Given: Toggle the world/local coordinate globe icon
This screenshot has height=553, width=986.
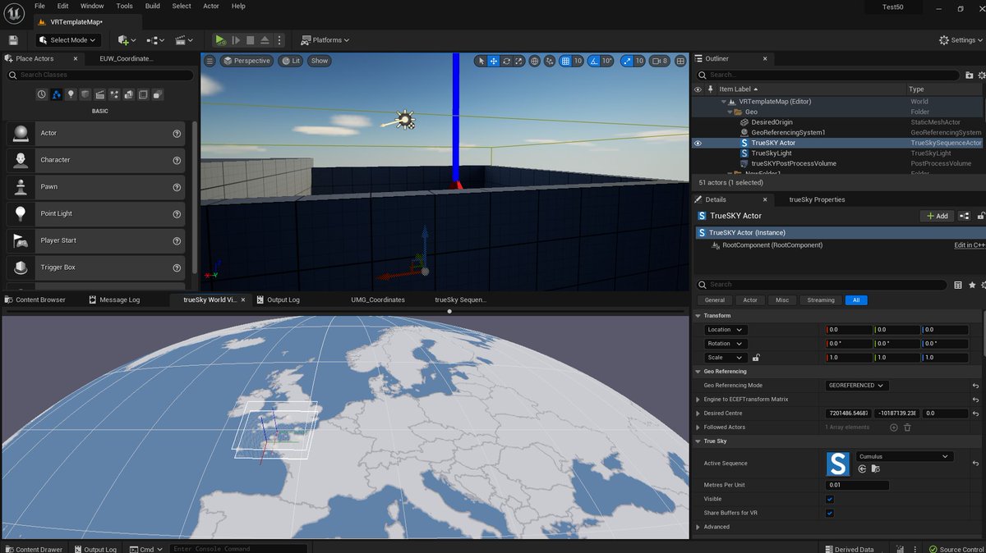Looking at the screenshot, I should tap(535, 61).
